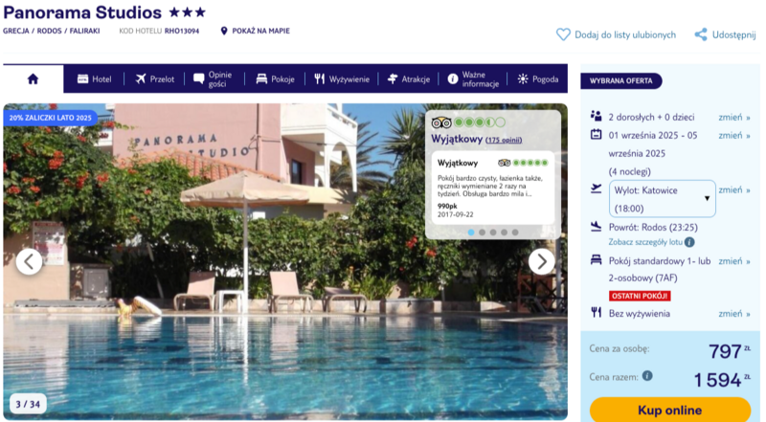Open the 175 opinii reviews link
This screenshot has height=422, width=766.
click(504, 140)
